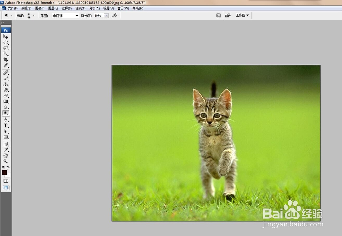The image size is (342, 236).
Task: Click the kitten photo canvas
Action: [x=216, y=143]
